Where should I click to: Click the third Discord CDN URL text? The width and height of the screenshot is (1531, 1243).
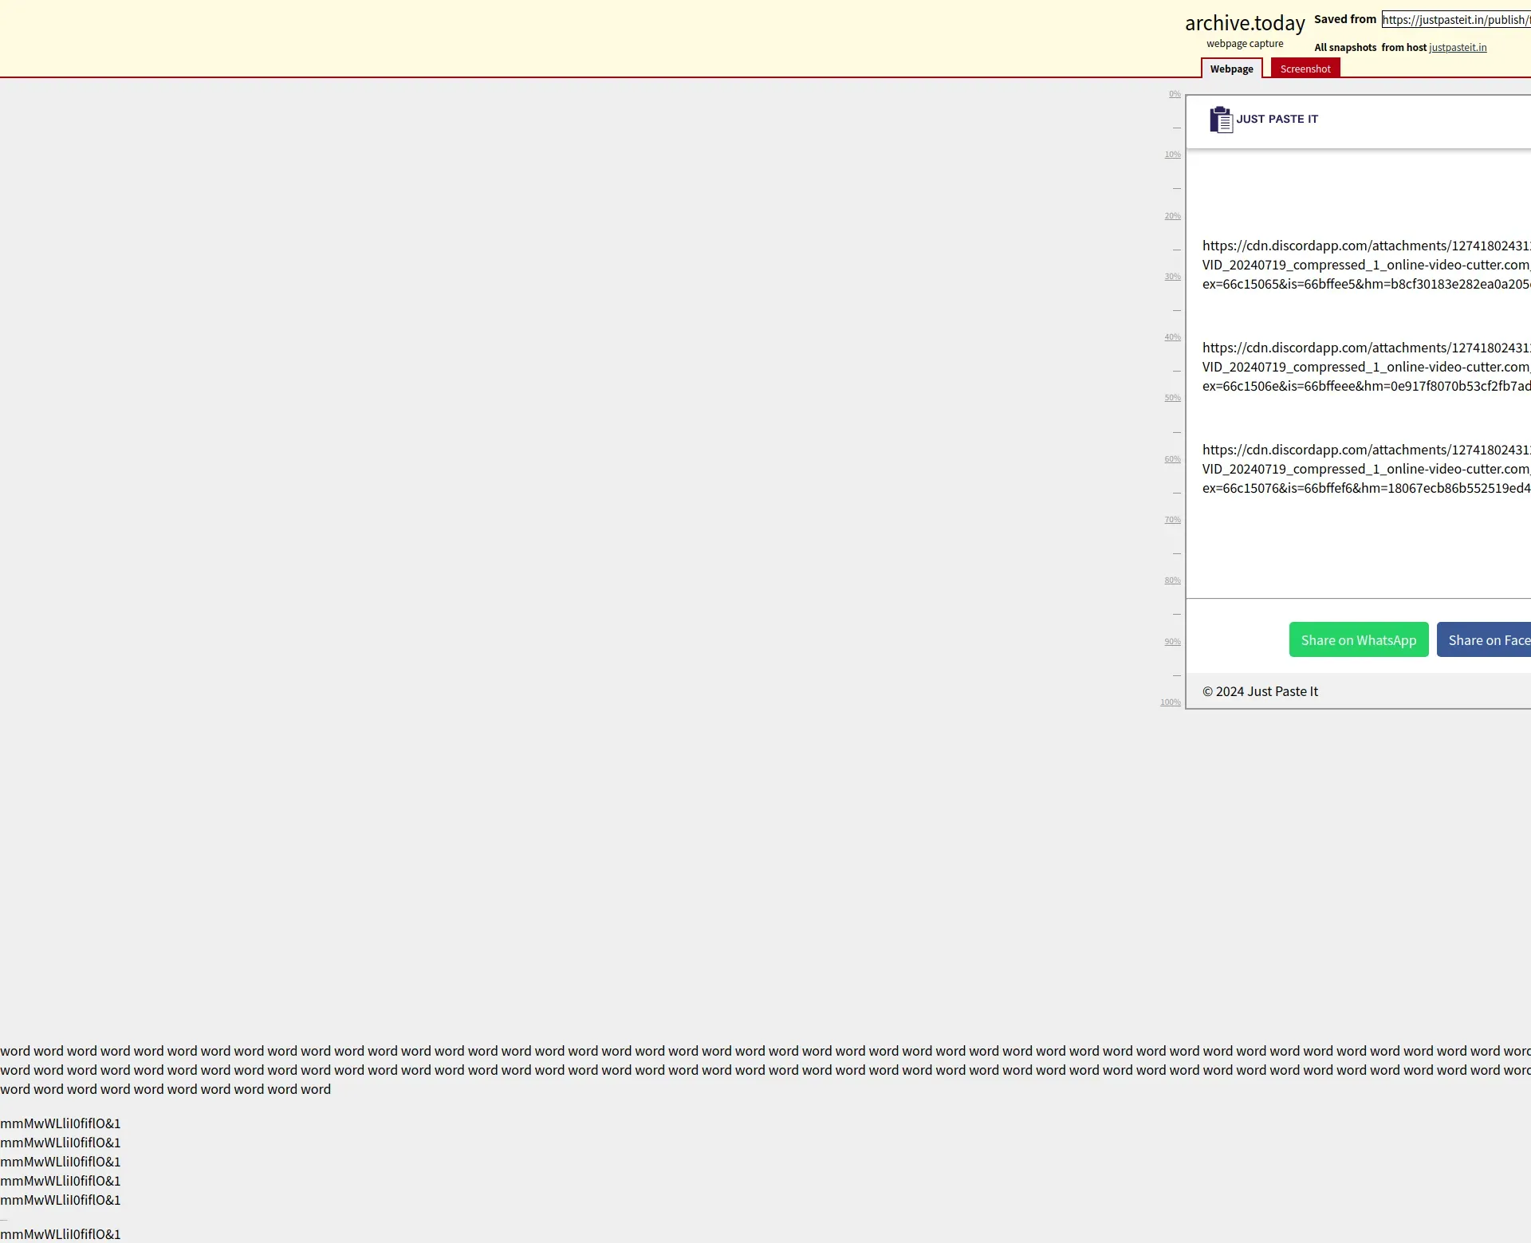coord(1365,469)
